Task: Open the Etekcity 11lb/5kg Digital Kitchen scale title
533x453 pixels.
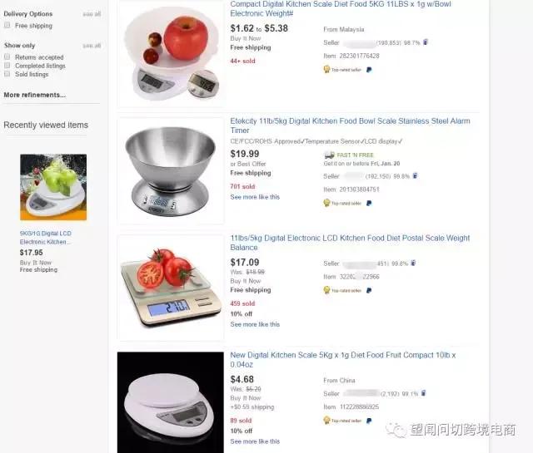Action: point(350,126)
